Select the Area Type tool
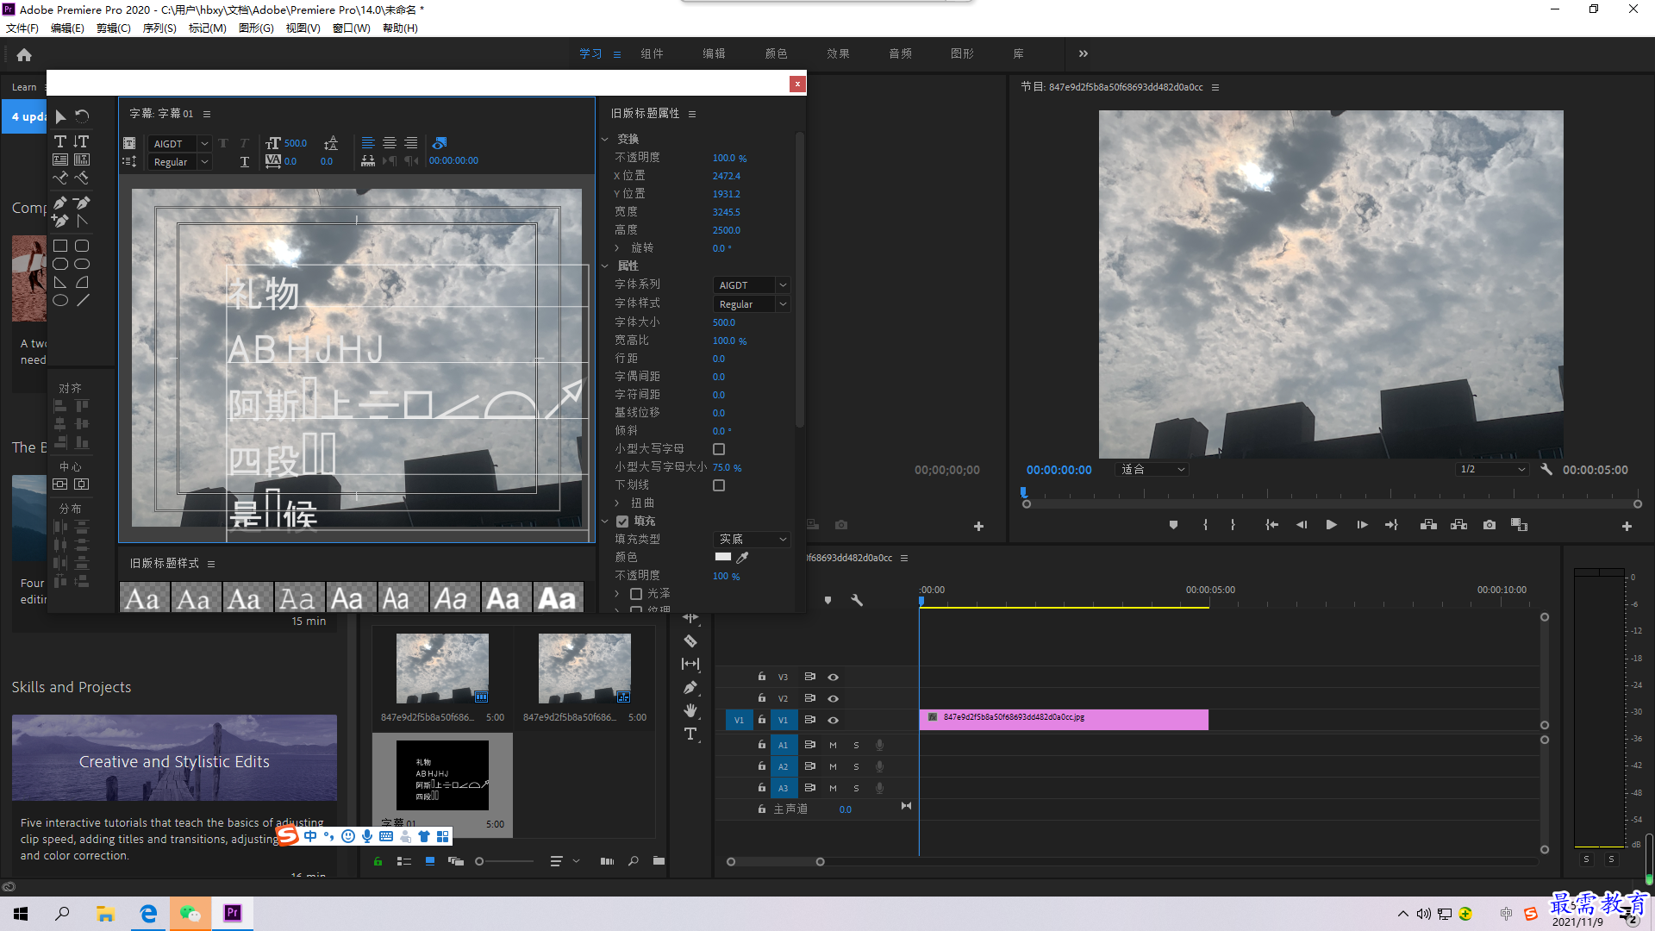The image size is (1655, 931). tap(60, 159)
